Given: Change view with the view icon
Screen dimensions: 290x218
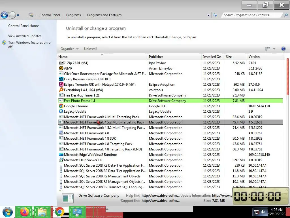Looking at the screenshot, I should [x=267, y=49].
